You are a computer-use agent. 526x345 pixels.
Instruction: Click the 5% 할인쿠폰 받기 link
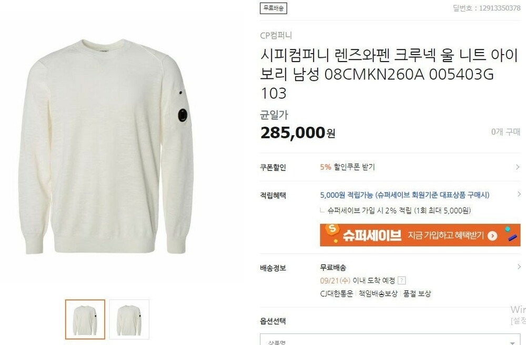[347, 167]
